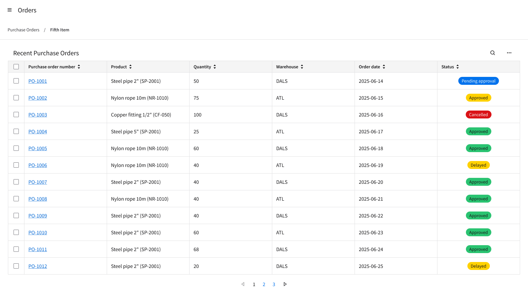
Task: Go to the next page arrow
Action: pyautogui.click(x=285, y=284)
